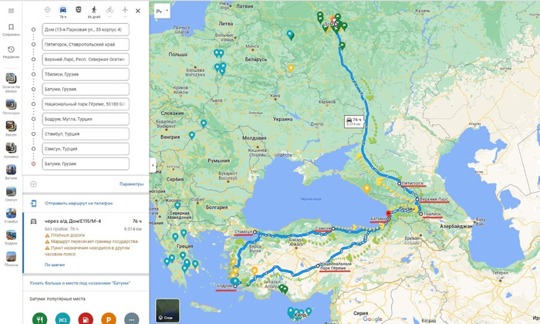Viewport: 540px width, 324px height.
Task: Search parking with orange P icon
Action: (109, 319)
